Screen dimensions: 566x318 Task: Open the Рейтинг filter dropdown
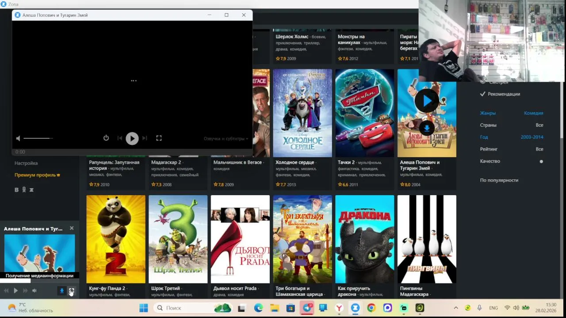(x=512, y=149)
